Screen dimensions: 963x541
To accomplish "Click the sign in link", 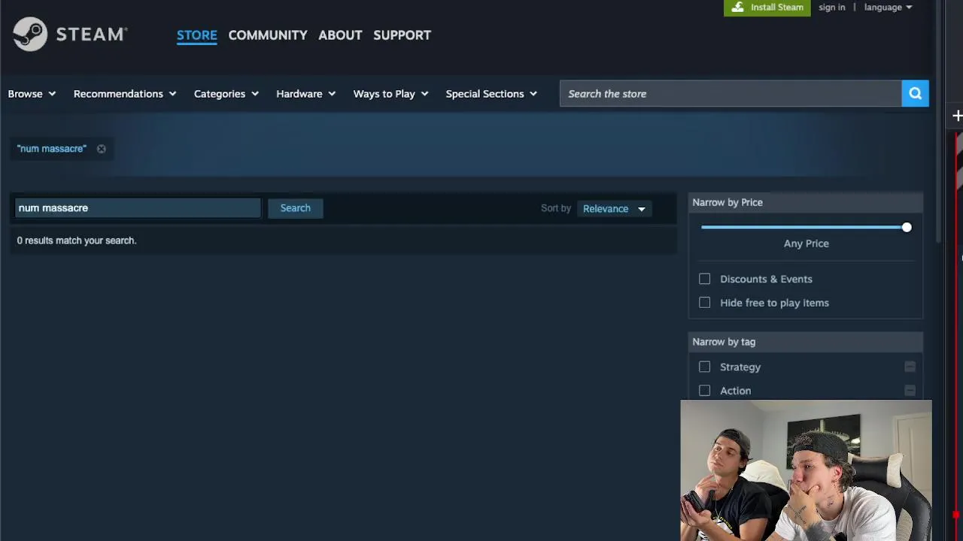I will [831, 8].
